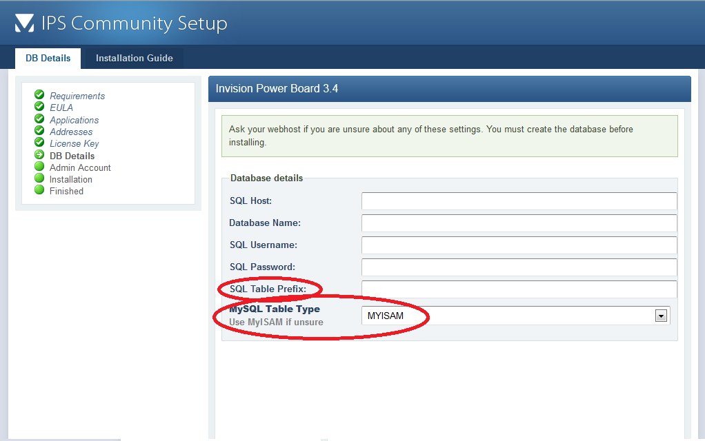Open the Installation Guide tab
705x441 pixels.
134,59
